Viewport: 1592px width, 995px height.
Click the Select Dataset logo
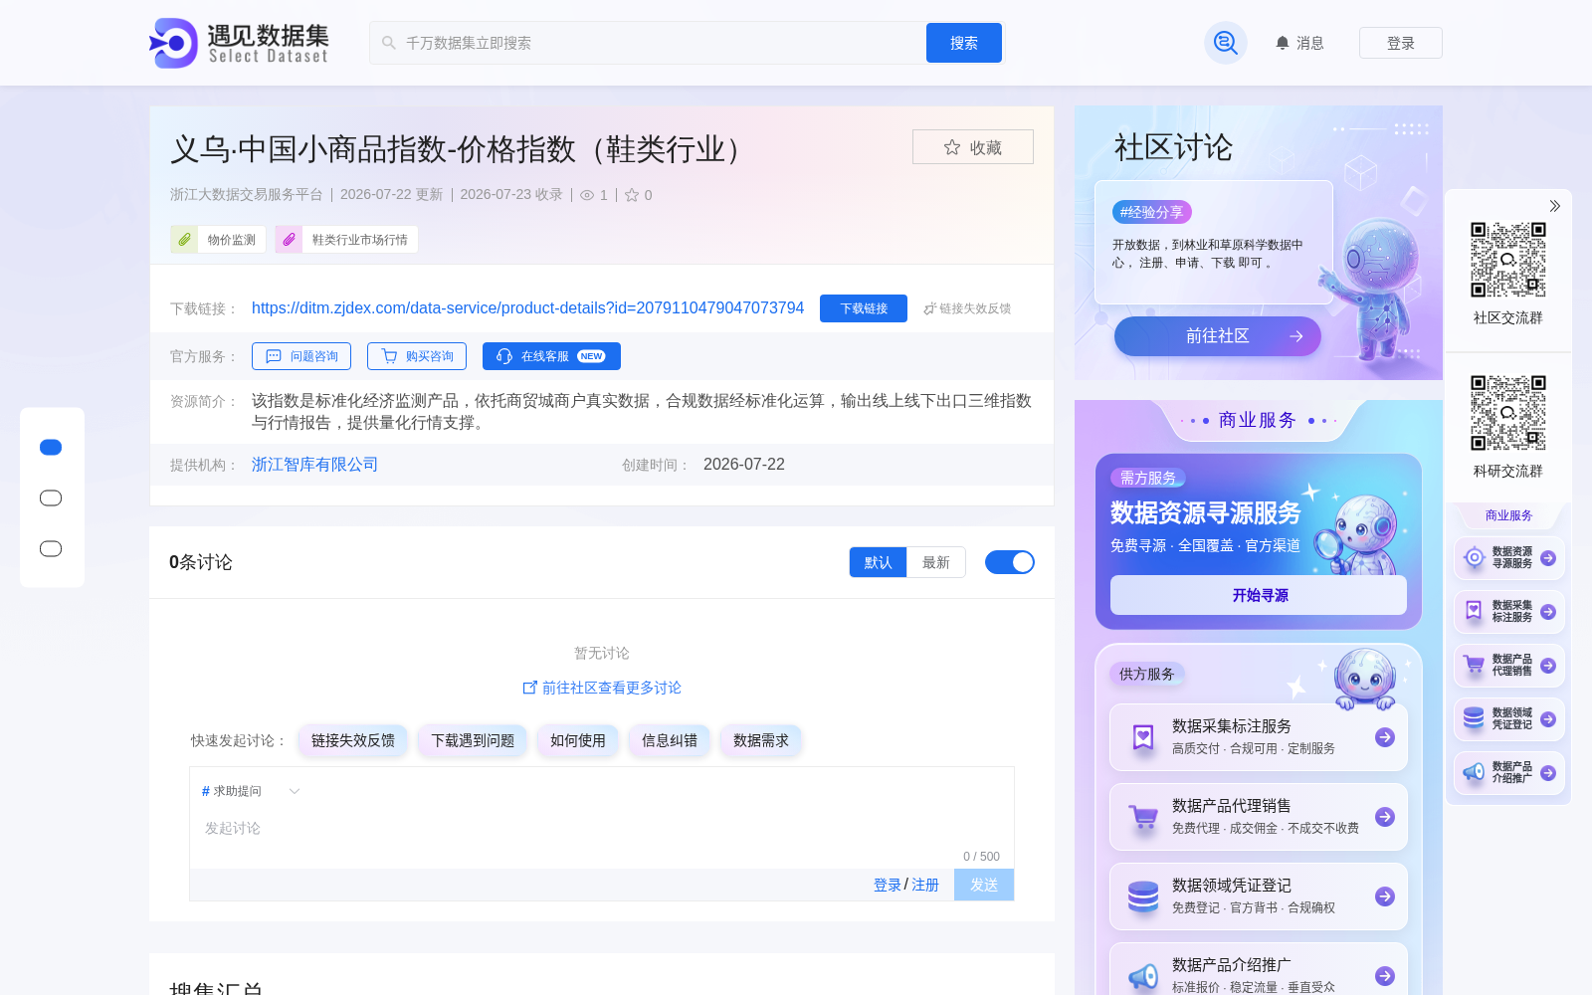point(239,43)
